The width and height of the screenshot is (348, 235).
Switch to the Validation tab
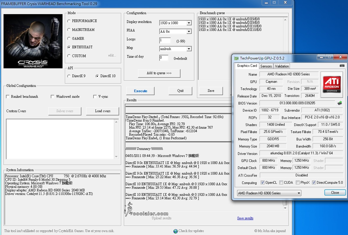[x=282, y=66]
